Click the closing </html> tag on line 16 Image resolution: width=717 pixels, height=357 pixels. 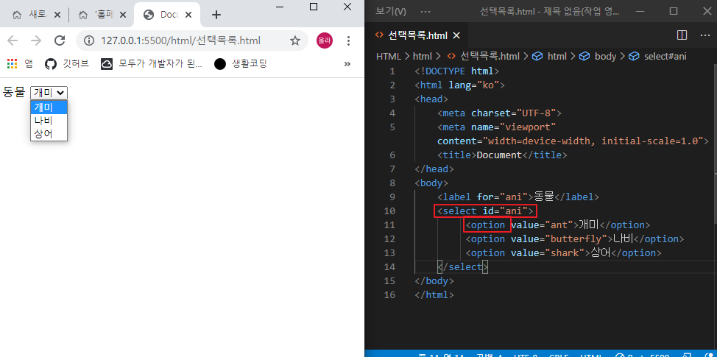434,295
